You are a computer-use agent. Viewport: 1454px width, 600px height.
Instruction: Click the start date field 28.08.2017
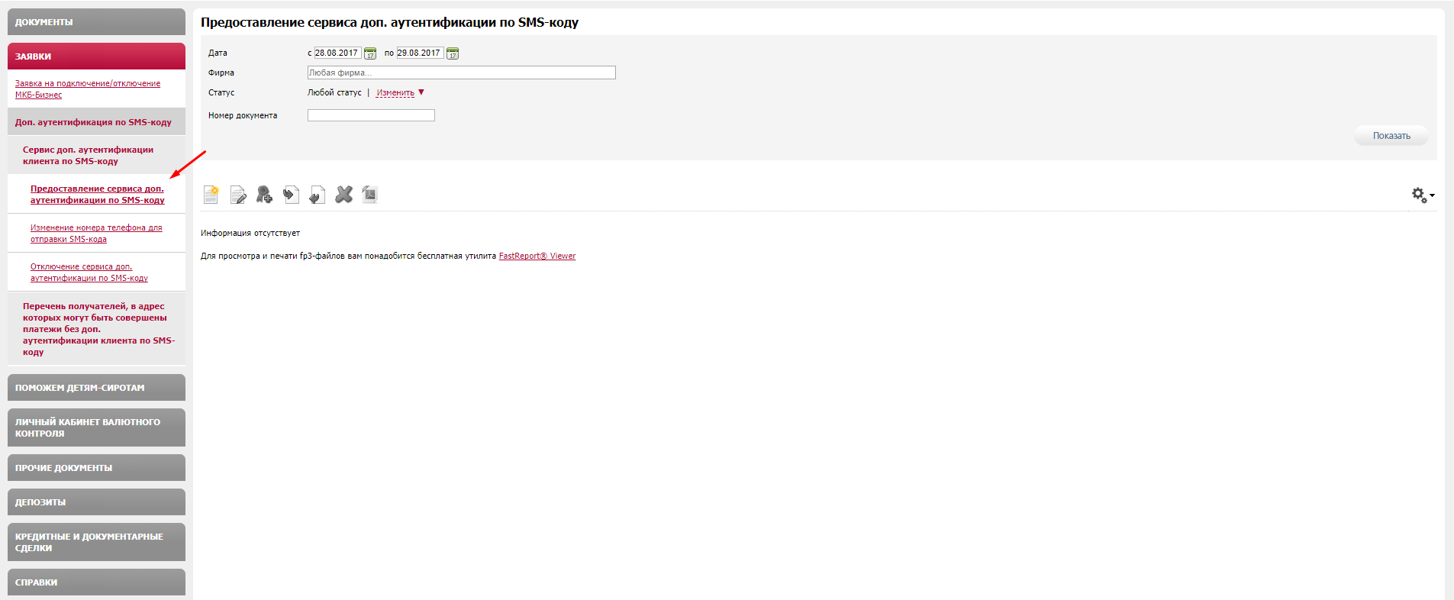337,53
